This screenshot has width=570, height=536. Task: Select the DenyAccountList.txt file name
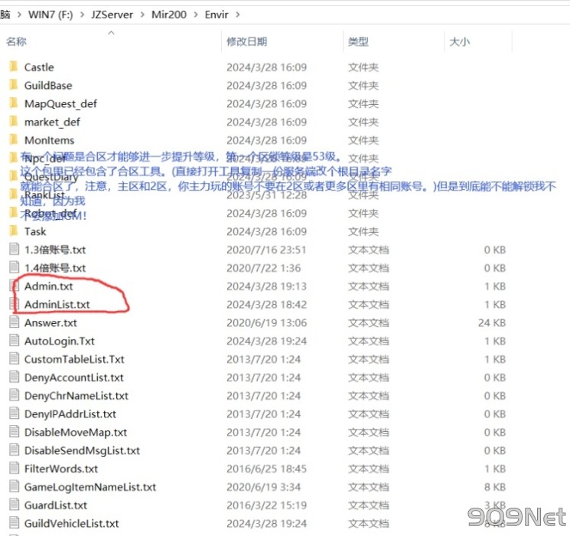(73, 377)
